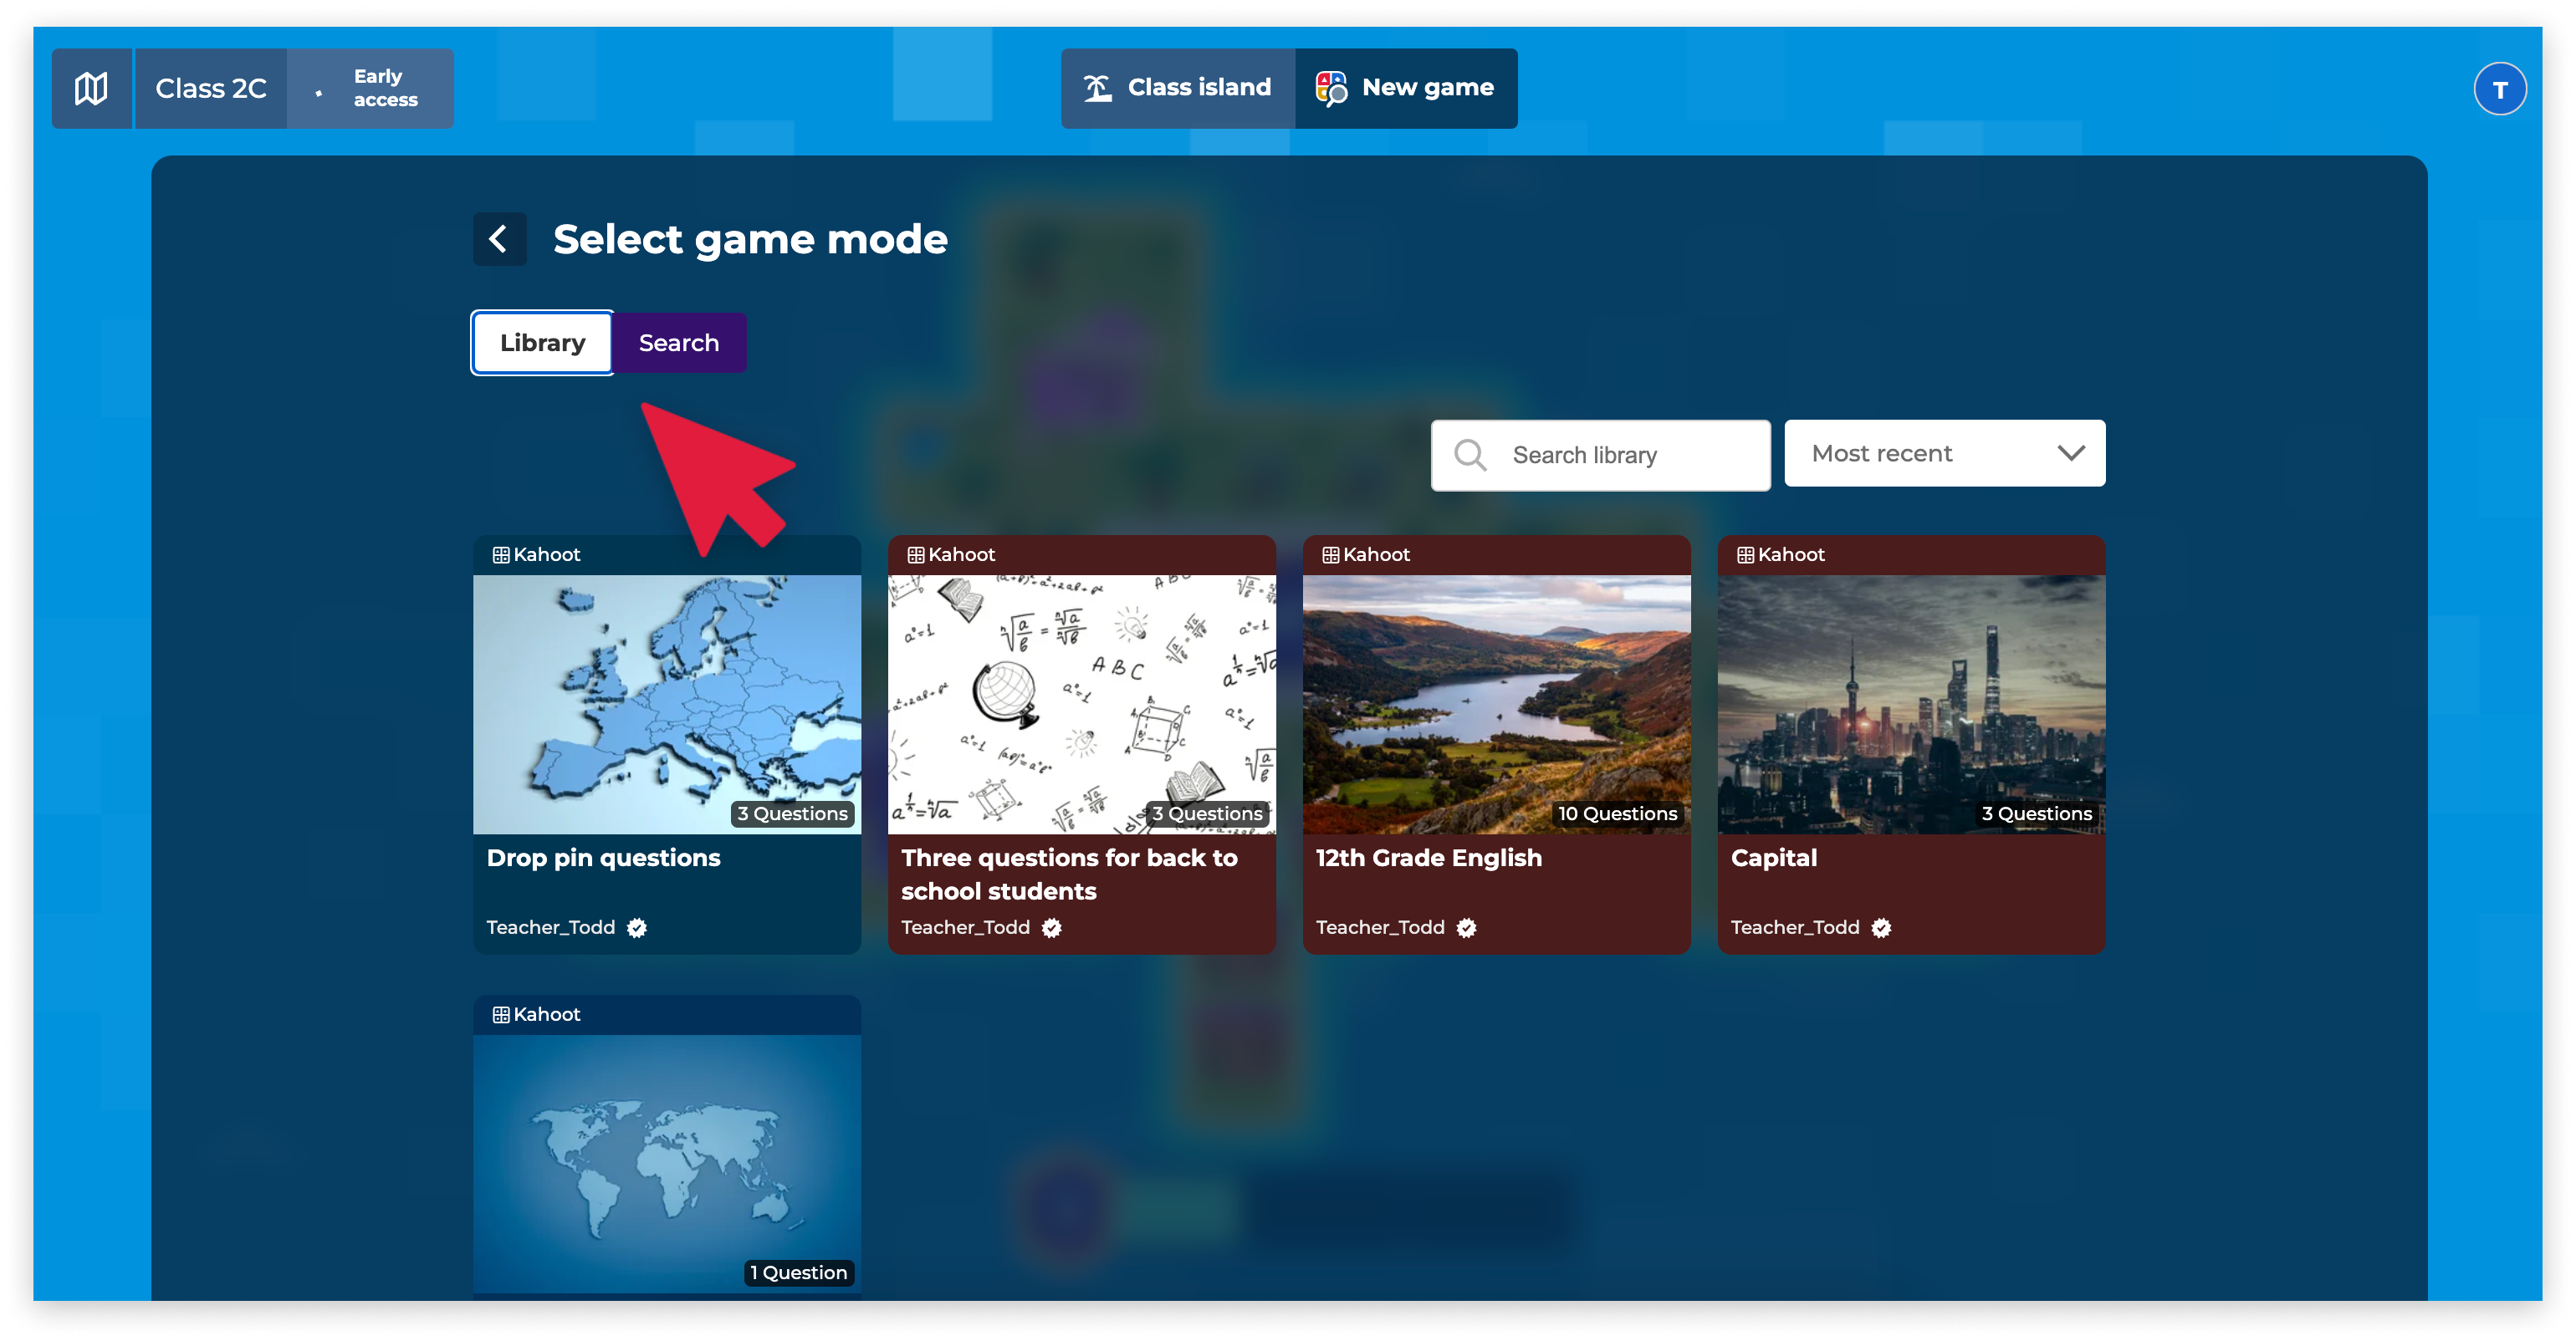
Task: Click Teacher_Todd link on the Capital card
Action: 1794,927
